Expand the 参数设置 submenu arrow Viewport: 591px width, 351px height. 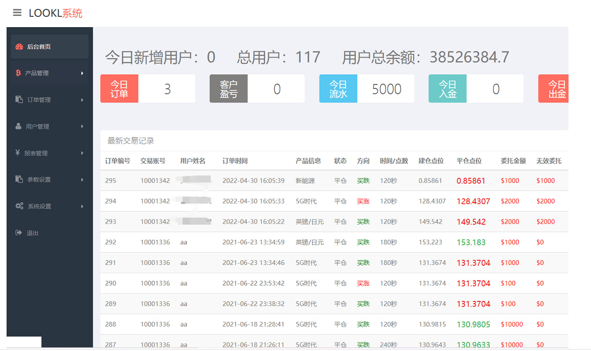(82, 179)
